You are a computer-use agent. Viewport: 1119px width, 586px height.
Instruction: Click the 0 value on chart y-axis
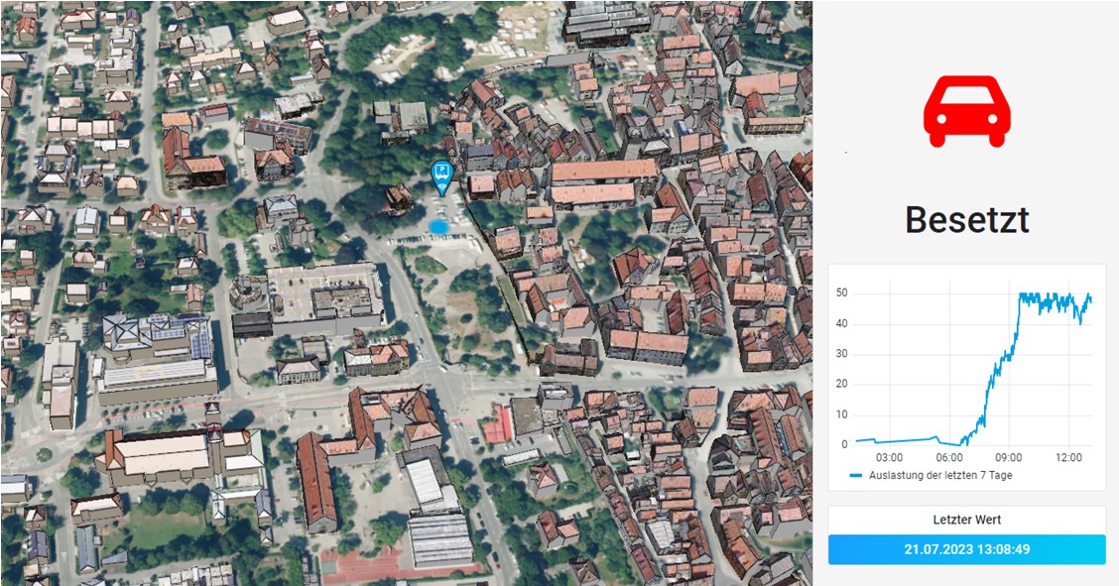pyautogui.click(x=845, y=444)
